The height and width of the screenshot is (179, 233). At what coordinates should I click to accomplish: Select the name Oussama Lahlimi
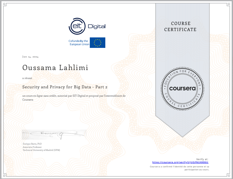coord(55,68)
